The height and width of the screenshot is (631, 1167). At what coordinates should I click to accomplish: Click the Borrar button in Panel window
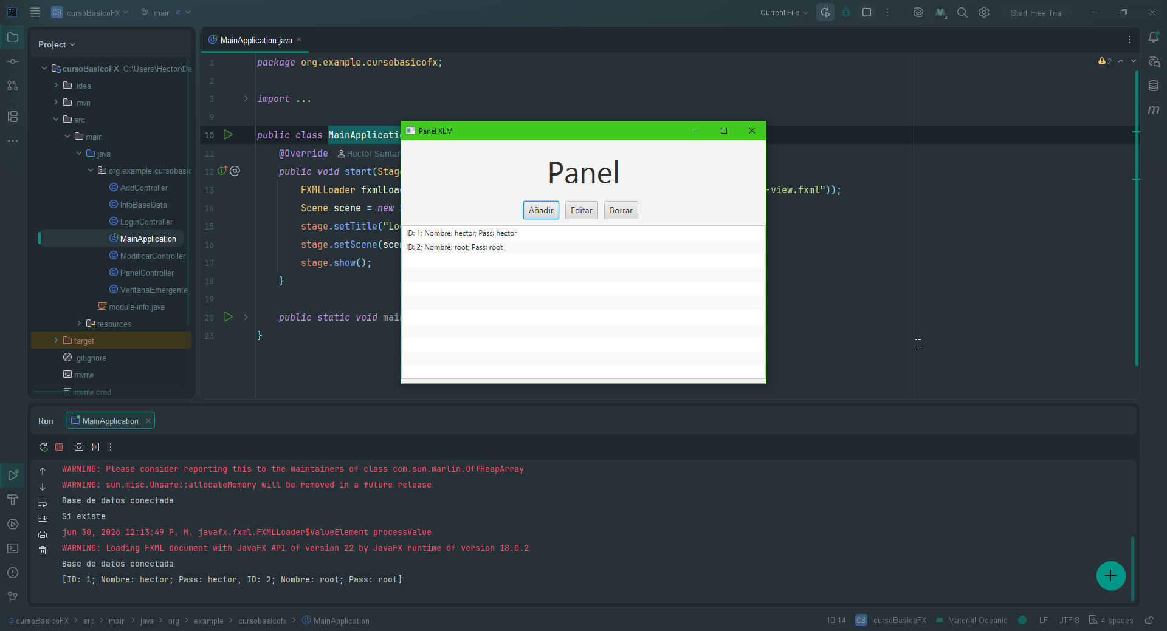[621, 210]
